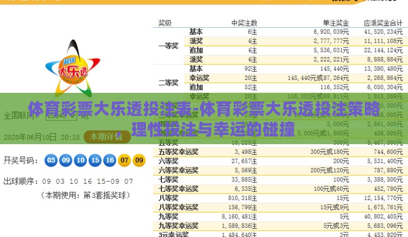Click the 二等奖 row group label
This screenshot has height=237, width=408.
pos(169,83)
